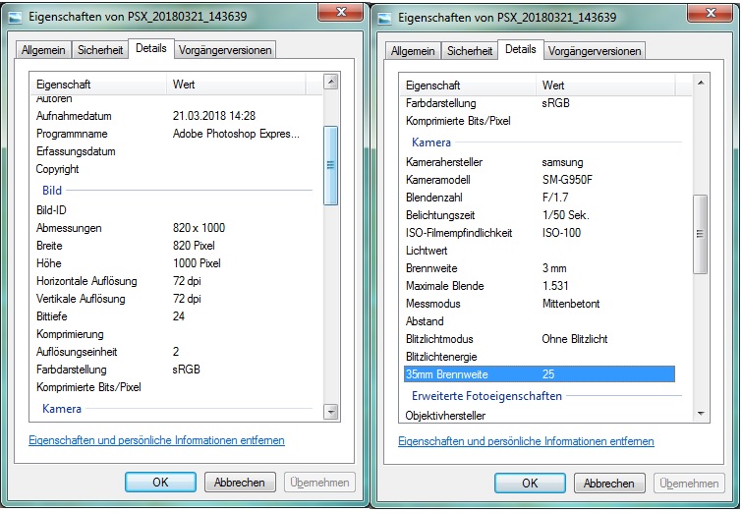Open Vorgängerversionen tab in left dialog
Viewport: 742px width, 513px height.
(x=225, y=50)
